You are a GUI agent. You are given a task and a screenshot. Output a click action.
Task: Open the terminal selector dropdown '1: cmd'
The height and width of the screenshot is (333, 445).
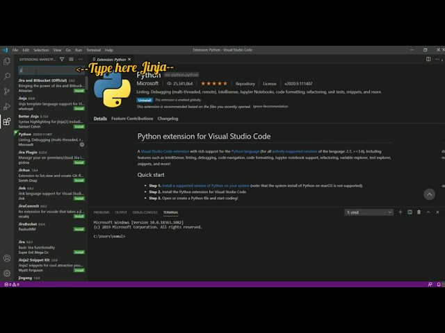coord(369,212)
